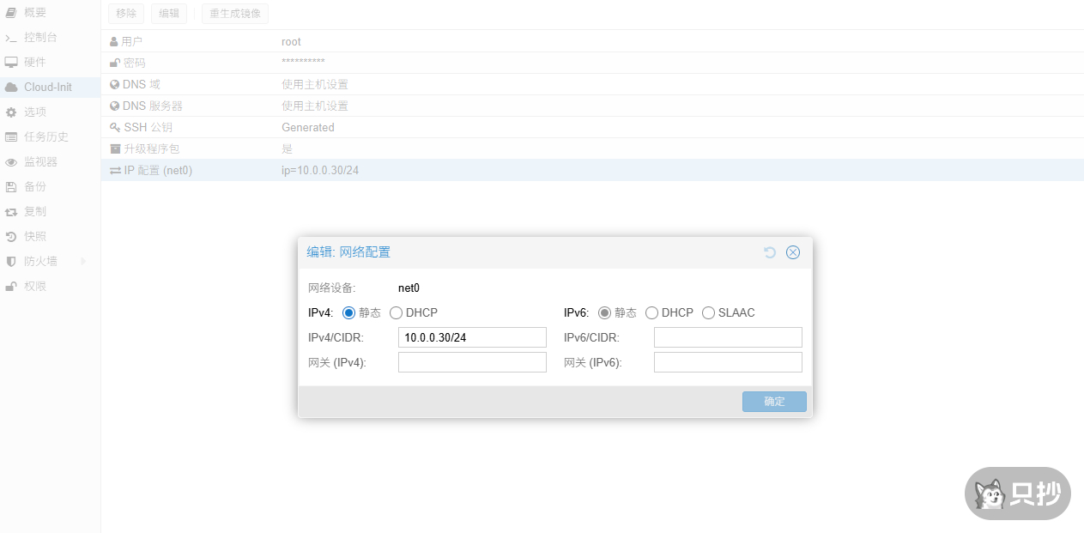
Task: Confirm with the 确定 button
Action: [774, 402]
